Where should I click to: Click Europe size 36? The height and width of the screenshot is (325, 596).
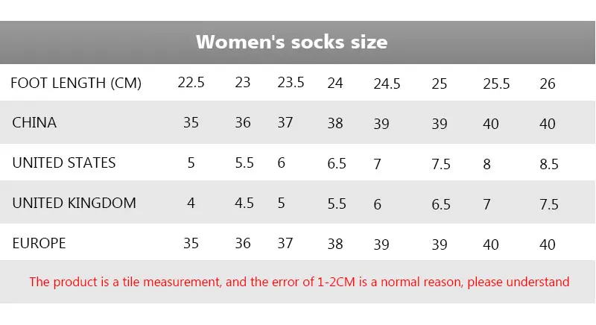point(243,243)
